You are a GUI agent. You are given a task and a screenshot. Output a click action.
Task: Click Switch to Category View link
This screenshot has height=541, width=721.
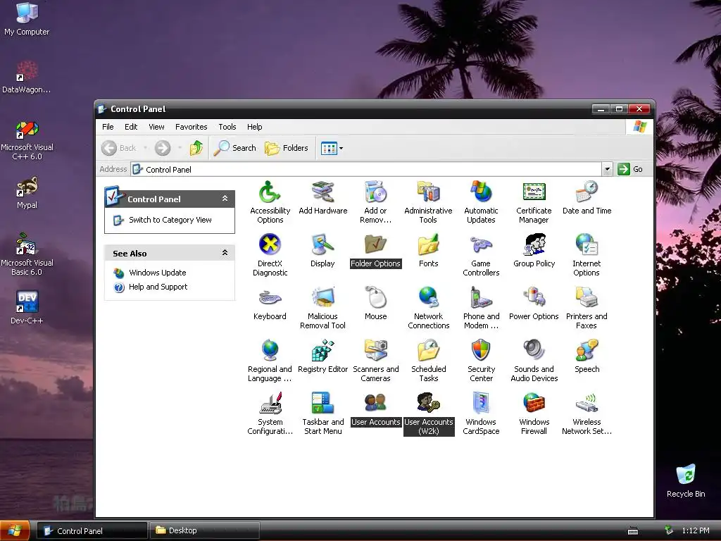pos(170,220)
